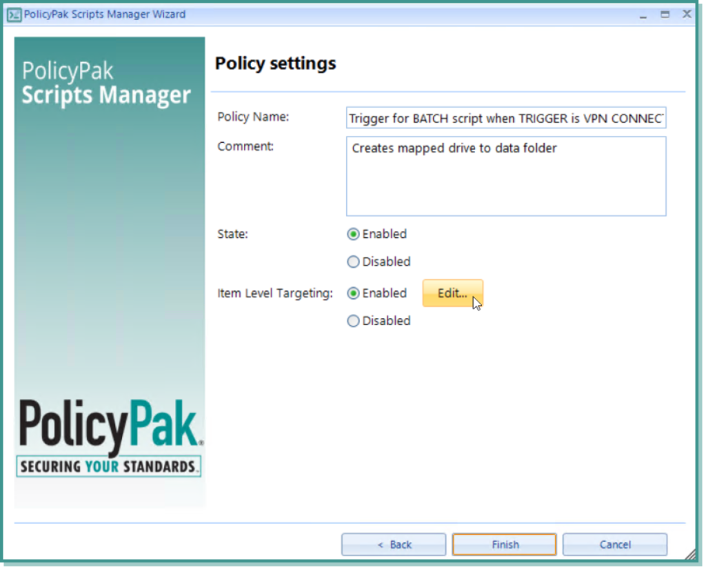The image size is (706, 570).
Task: Disable the policy State
Action: pyautogui.click(x=353, y=262)
